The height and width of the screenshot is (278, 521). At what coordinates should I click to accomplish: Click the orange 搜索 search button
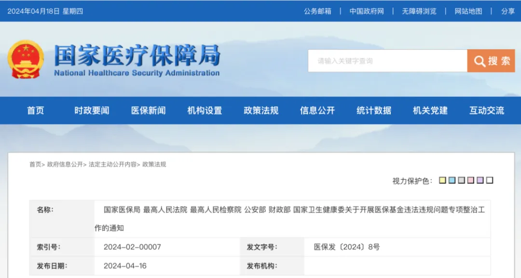[491, 61]
